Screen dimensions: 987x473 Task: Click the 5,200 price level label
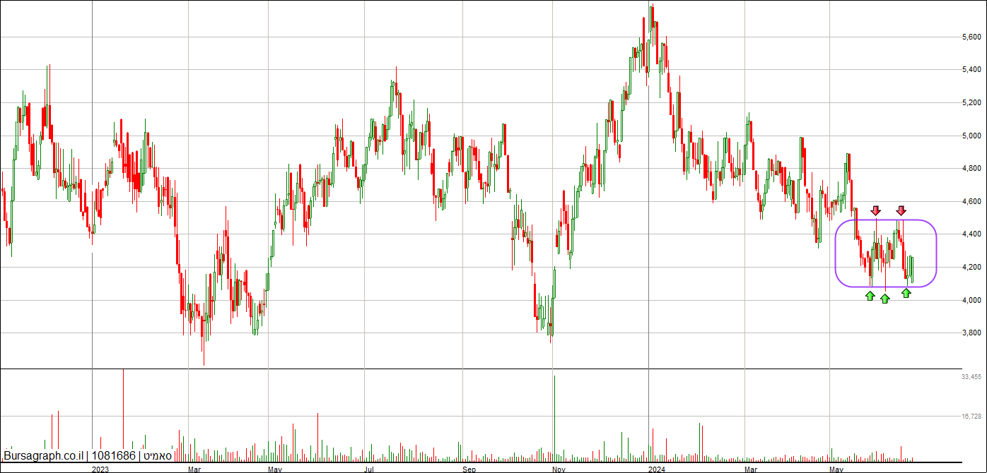970,103
